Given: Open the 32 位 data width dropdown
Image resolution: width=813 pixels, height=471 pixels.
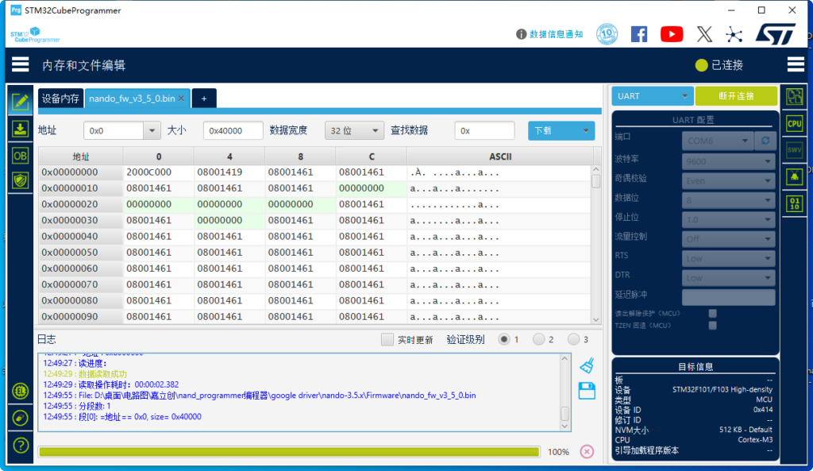Looking at the screenshot, I should pos(354,131).
